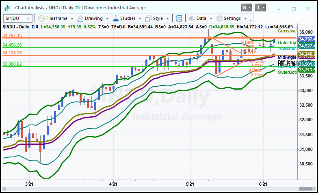This screenshot has height=193, width=318.
Task: Click the 34,246 olive price marker
Action: click(x=306, y=54)
